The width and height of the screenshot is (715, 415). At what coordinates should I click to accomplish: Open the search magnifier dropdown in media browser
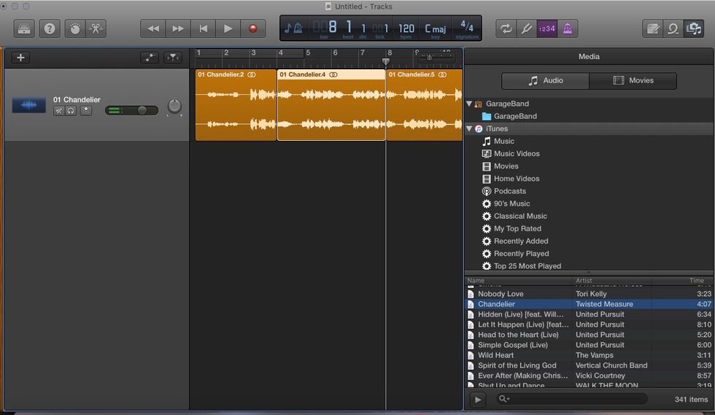coord(503,399)
